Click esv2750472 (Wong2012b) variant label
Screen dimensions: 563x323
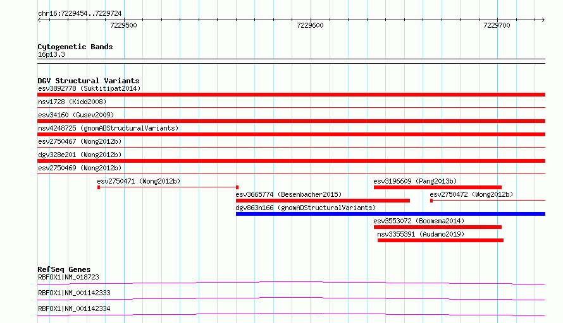pyautogui.click(x=471, y=194)
